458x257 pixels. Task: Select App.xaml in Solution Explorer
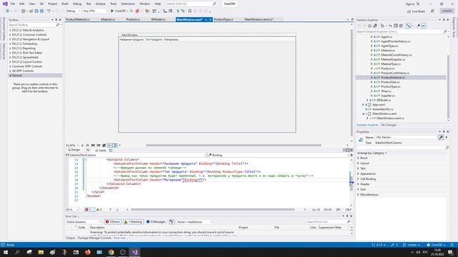pos(379,105)
